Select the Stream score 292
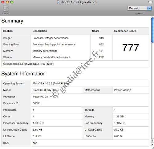 [101, 57]
